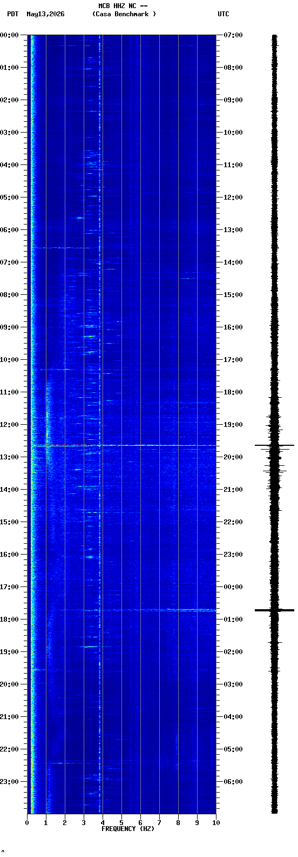Click the UTC time label '10:00'
The width and height of the screenshot is (298, 857).
pos(233,133)
